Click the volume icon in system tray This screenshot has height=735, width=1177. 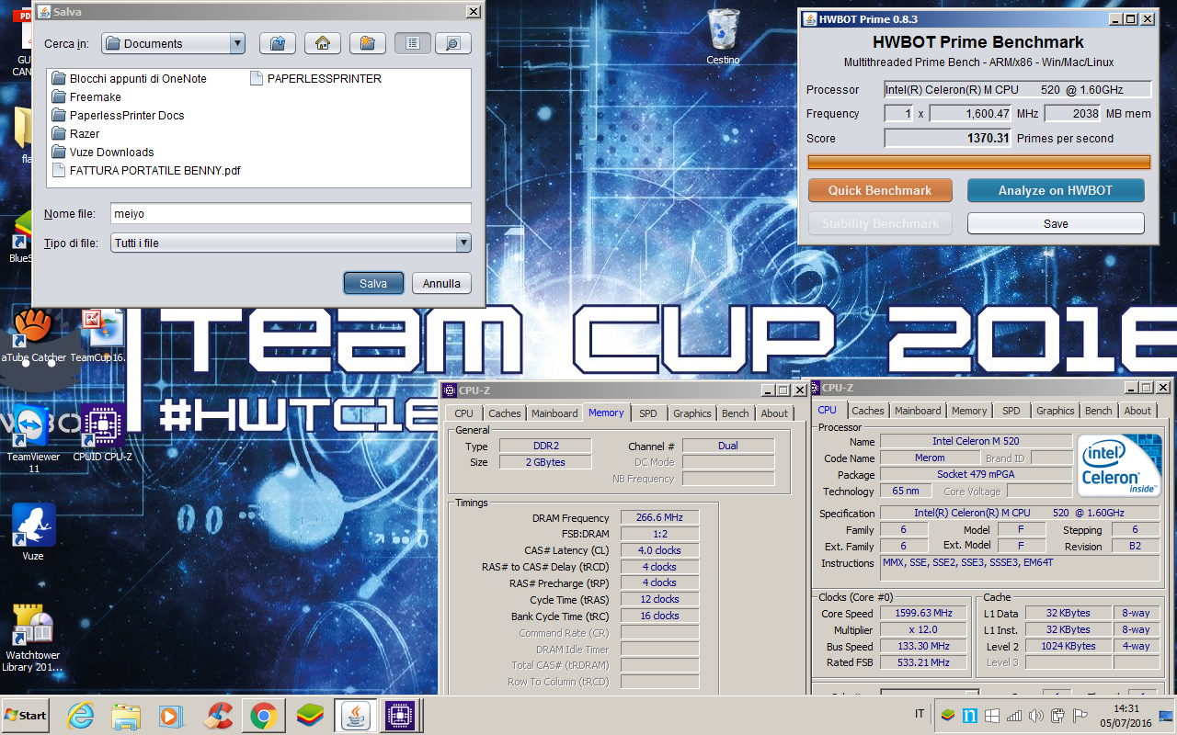(x=1036, y=715)
